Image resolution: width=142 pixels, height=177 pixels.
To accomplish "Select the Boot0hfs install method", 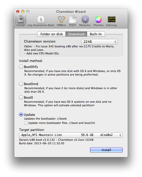I will pyautogui.click(x=21, y=67).
